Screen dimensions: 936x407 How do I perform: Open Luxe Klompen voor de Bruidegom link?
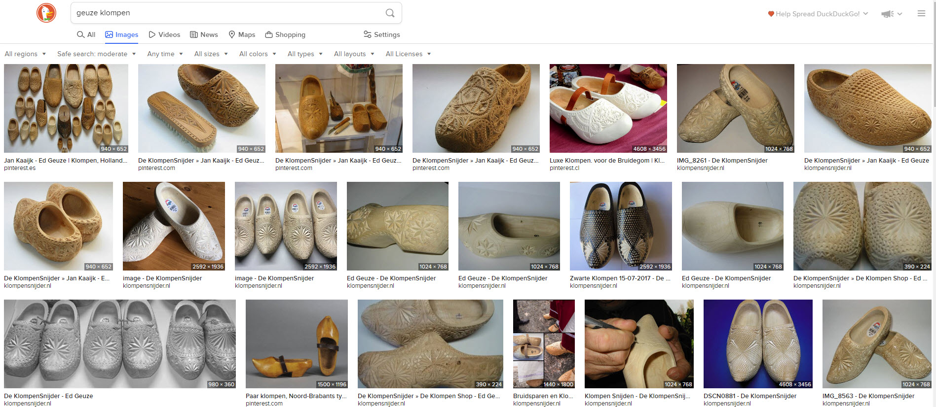click(607, 160)
